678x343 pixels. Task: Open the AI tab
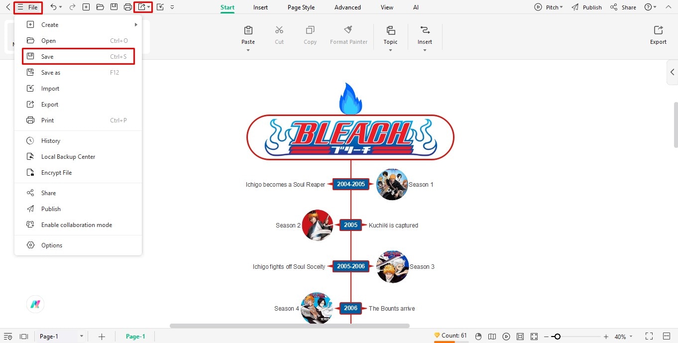[416, 7]
